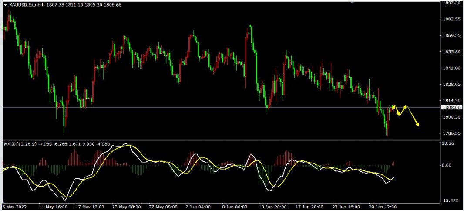Click the 1841.80 price scale label
Screen dimensions: 464x211
(x=451, y=68)
